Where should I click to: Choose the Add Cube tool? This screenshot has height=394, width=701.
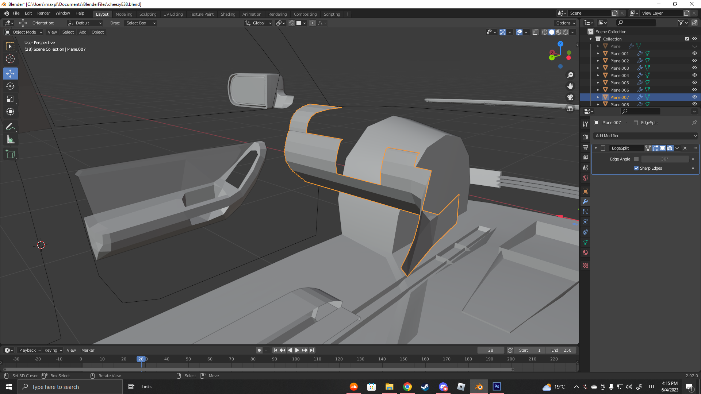(x=10, y=154)
